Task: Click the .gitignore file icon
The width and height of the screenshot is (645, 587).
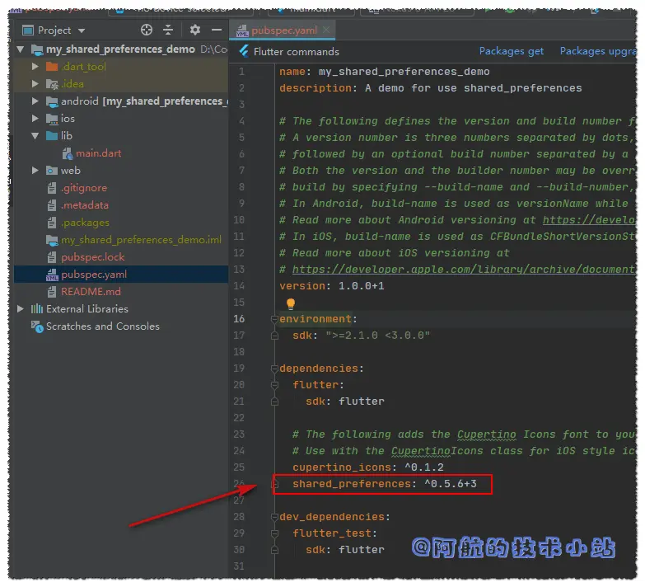Action: click(52, 188)
